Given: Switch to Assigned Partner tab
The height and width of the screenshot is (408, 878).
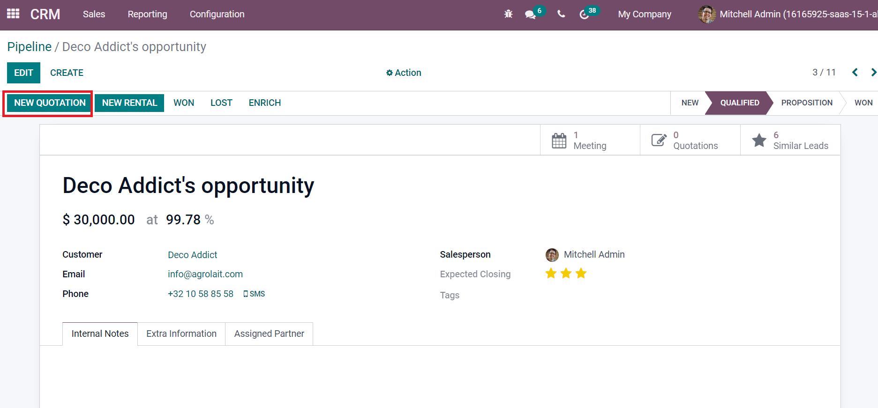Looking at the screenshot, I should 269,334.
